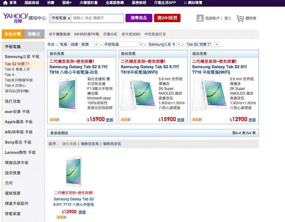The width and height of the screenshot is (285, 222).
Task: Click the Tab S2 8吋 T710 WiFi product image
Action: click(209, 95)
